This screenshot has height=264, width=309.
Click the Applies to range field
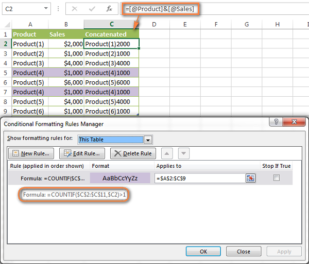200,178
